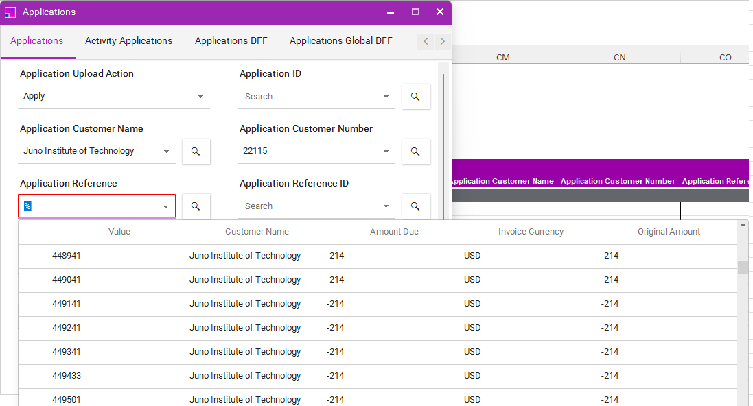The image size is (753, 406).
Task: Select spreadsheet column CN header
Action: click(x=620, y=57)
